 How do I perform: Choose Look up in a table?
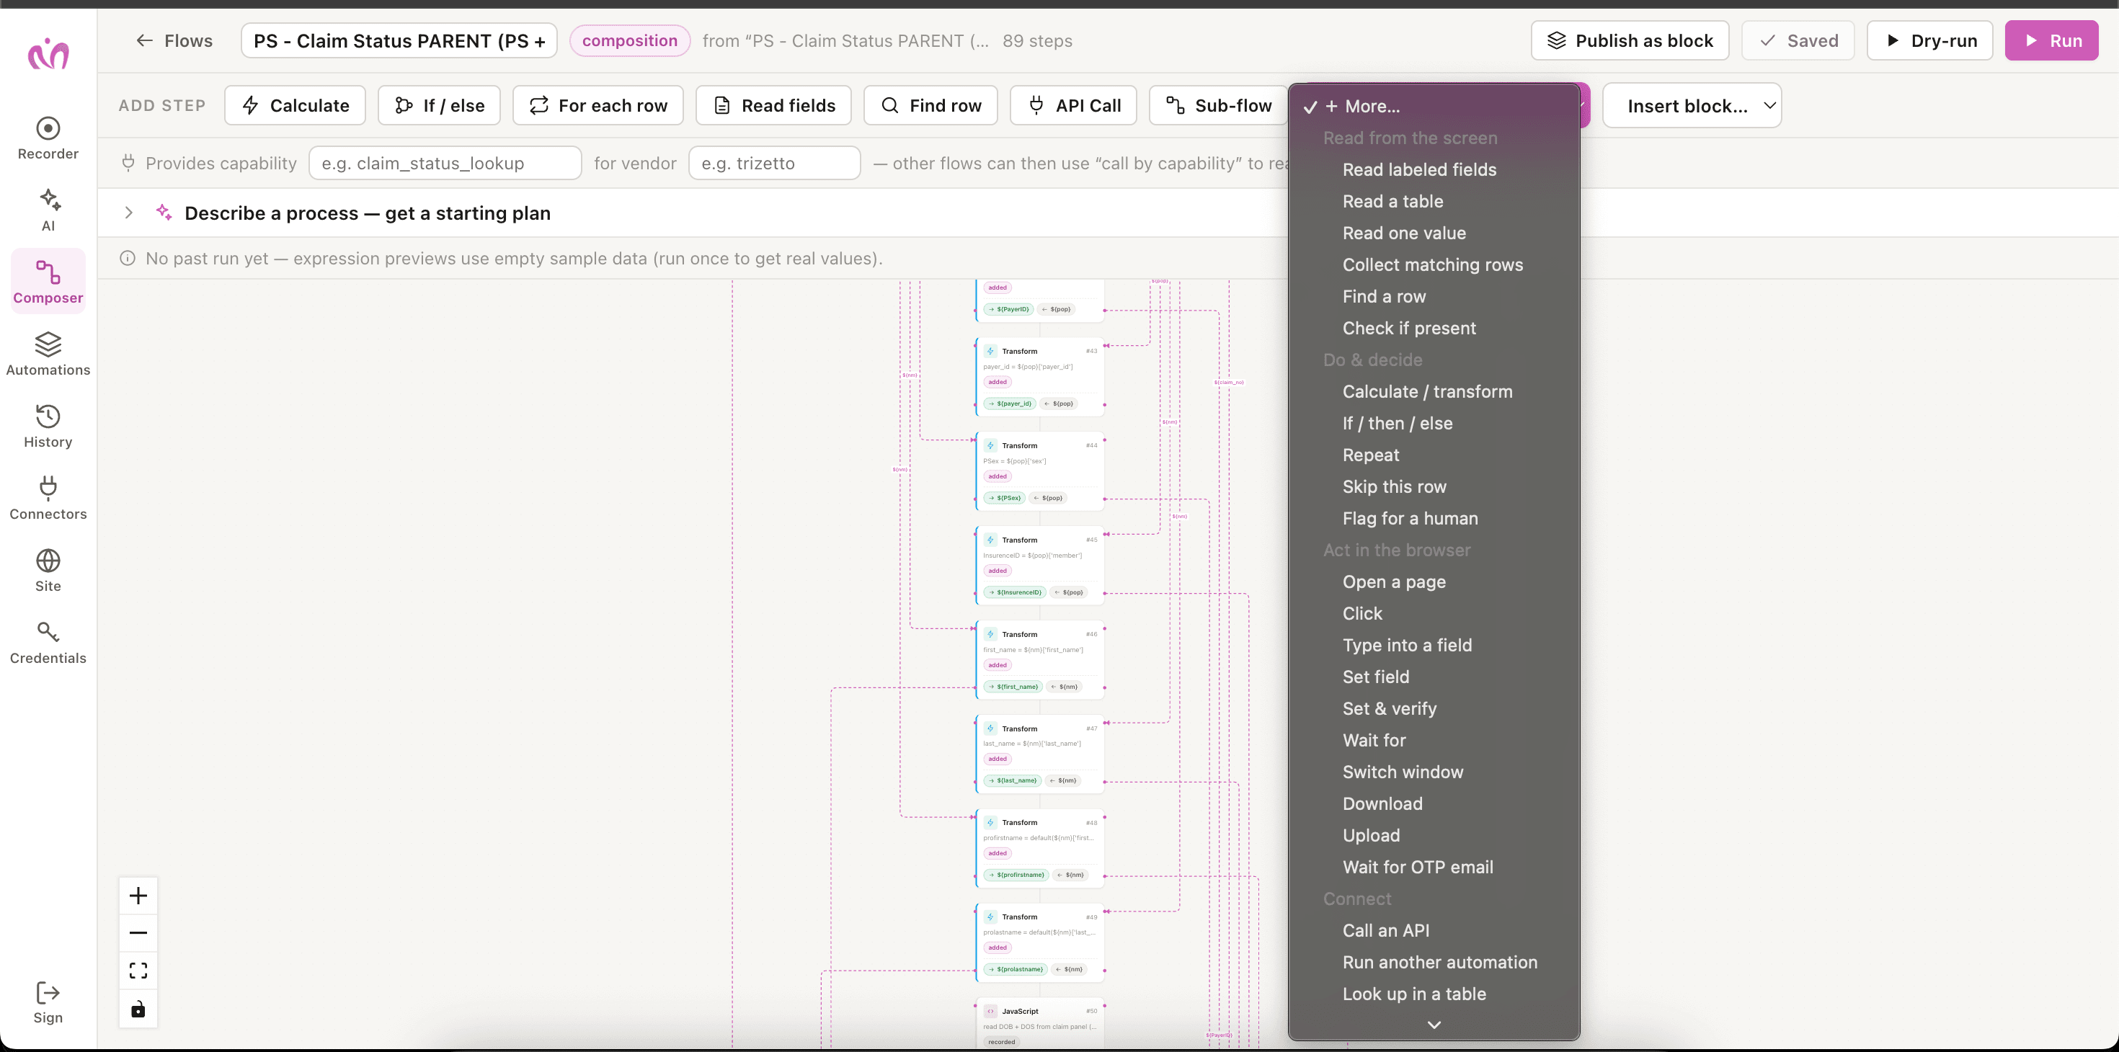coord(1434,994)
